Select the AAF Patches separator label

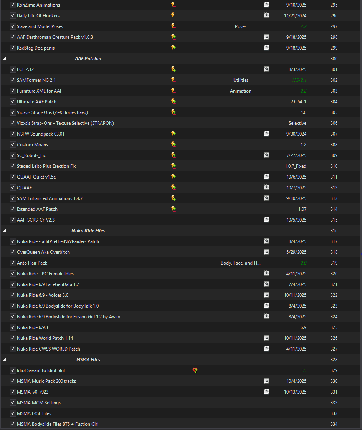pyautogui.click(x=88, y=59)
